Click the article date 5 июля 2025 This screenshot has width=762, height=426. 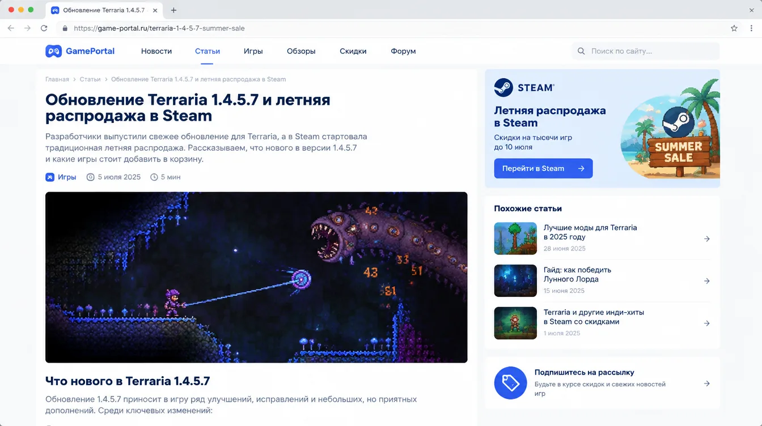(x=119, y=177)
